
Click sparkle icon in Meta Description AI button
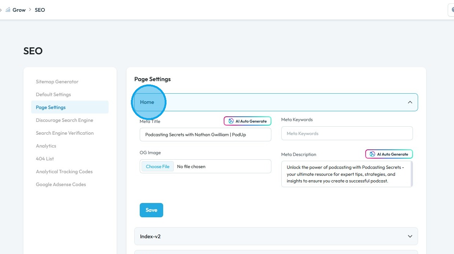372,154
